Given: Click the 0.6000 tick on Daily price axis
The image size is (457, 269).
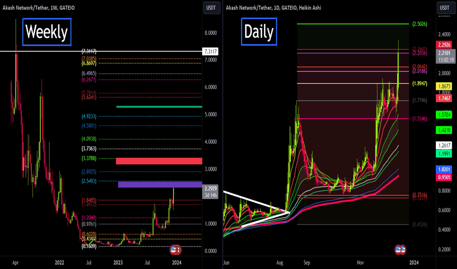Looking at the screenshot, I should point(444,210).
